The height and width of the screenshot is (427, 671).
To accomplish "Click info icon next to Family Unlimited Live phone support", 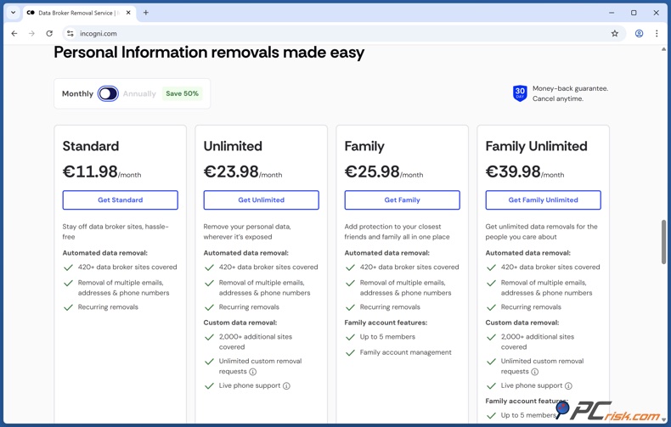I will (568, 386).
